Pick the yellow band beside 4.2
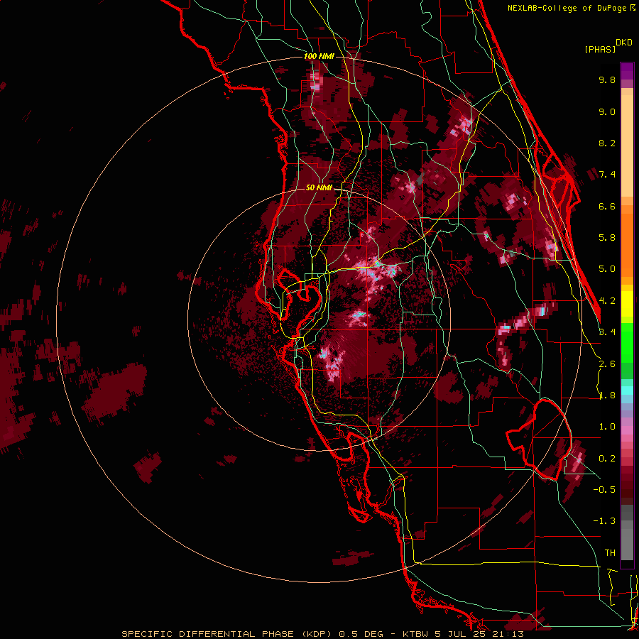Screen dimensions: 639x639 tap(627, 304)
